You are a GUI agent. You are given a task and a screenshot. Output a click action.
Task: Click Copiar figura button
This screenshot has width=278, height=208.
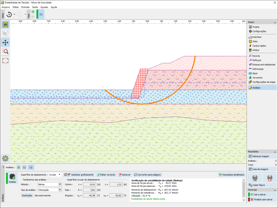[x=262, y=185]
